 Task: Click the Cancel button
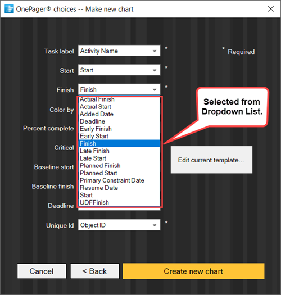coord(42,271)
